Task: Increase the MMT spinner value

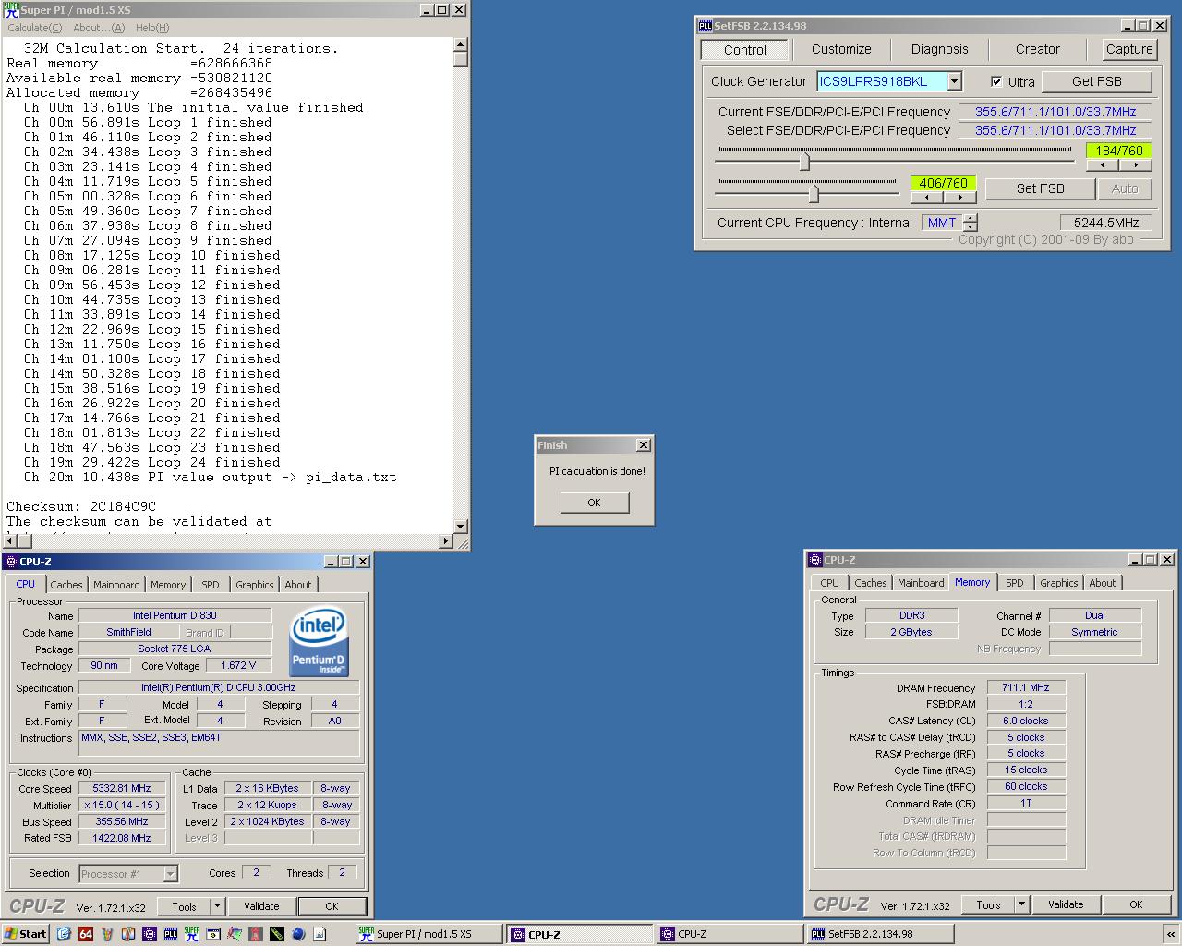Action: pos(970,218)
